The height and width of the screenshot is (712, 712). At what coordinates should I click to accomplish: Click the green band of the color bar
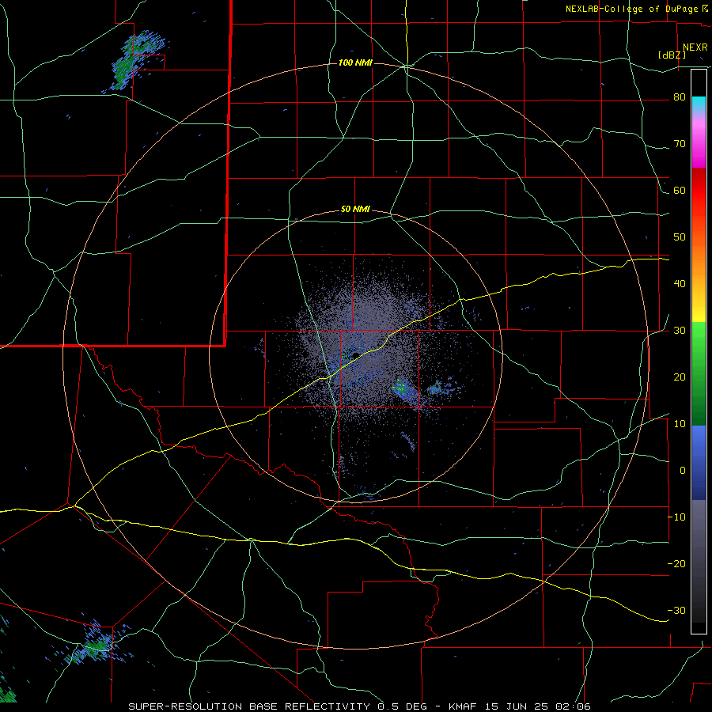point(699,373)
